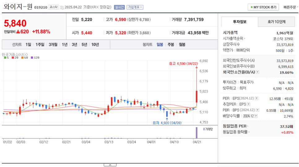Click the 저가 value 5,320
The height and width of the screenshot is (167, 299).
(x=120, y=33)
